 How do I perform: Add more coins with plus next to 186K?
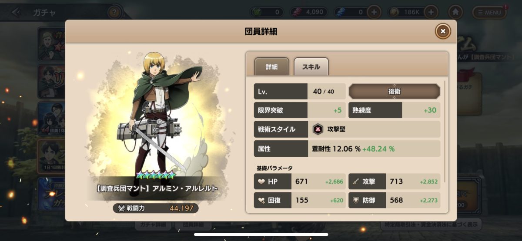[x=431, y=12]
